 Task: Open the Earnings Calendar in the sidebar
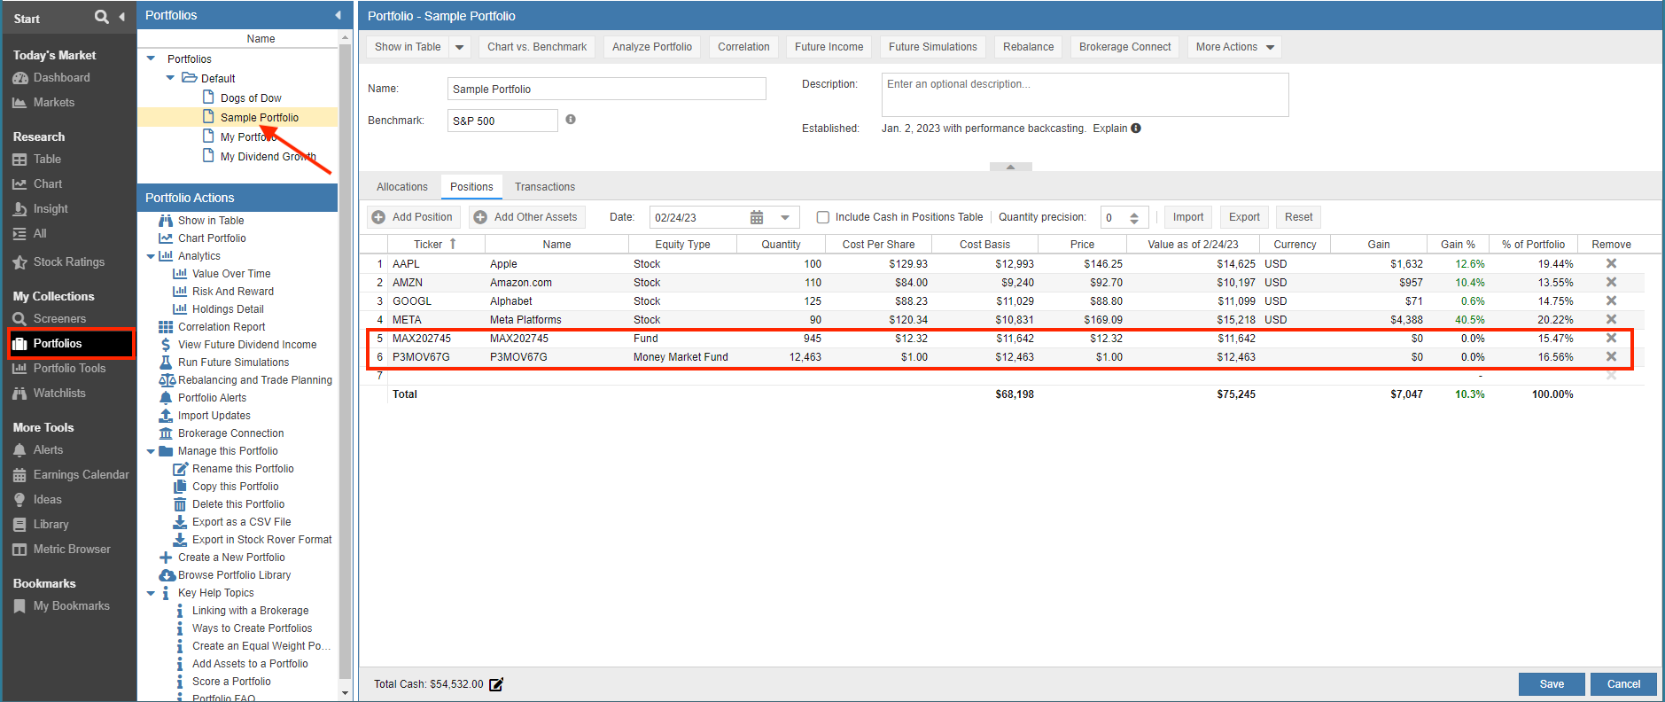[x=81, y=475]
